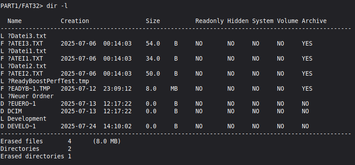Select the ?ATEI1.TXT file entry
The image size is (355, 165).
25,58
